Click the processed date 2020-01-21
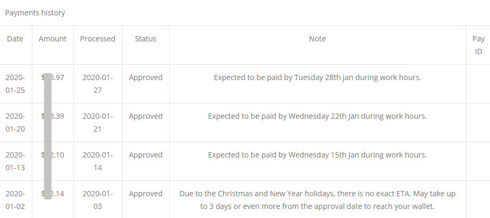490x218 pixels. click(98, 123)
